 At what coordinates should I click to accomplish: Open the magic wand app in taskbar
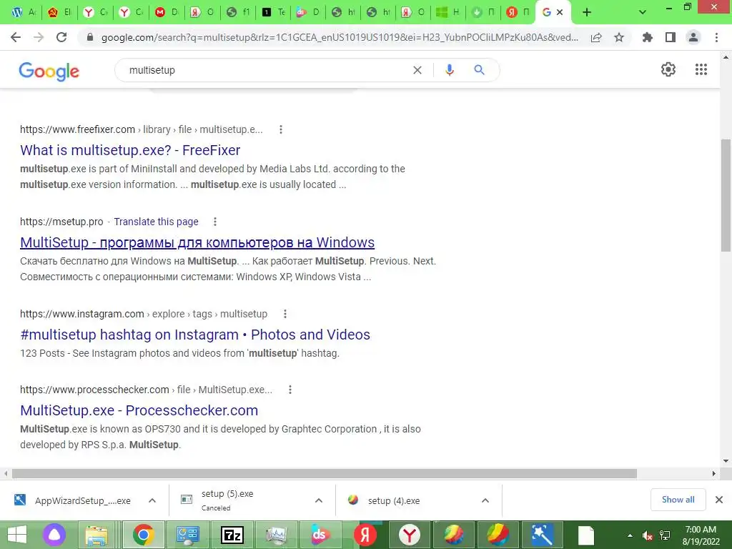pyautogui.click(x=542, y=535)
